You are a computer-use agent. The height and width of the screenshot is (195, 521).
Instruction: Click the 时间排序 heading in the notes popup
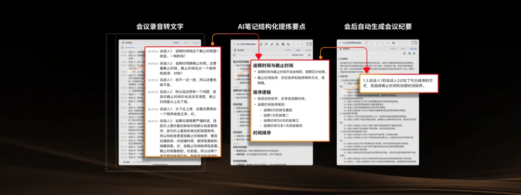pos(262,133)
